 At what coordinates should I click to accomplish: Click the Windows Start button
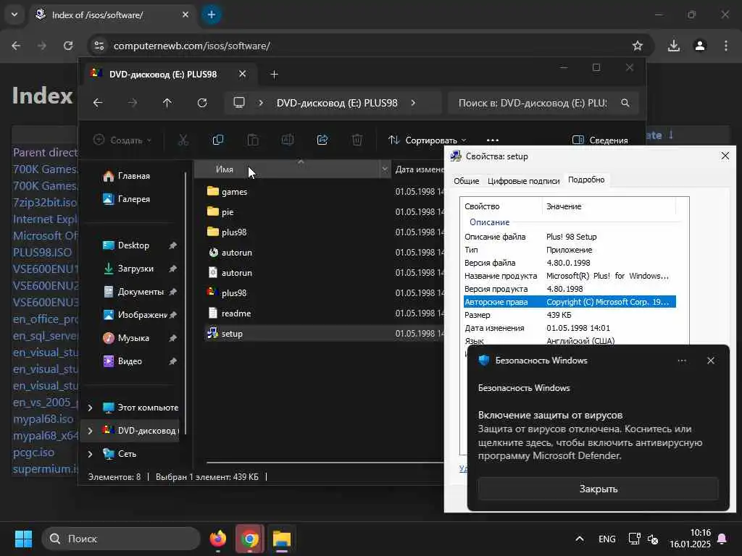23,539
